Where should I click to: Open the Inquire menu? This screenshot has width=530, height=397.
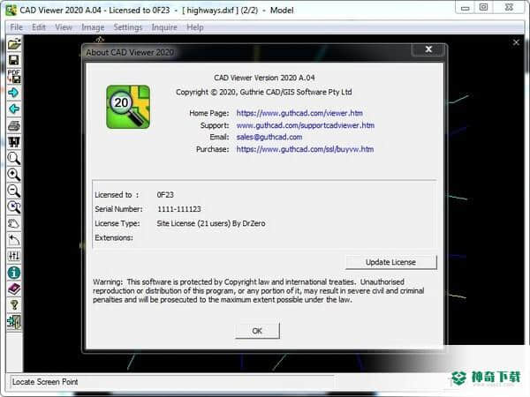pyautogui.click(x=164, y=27)
